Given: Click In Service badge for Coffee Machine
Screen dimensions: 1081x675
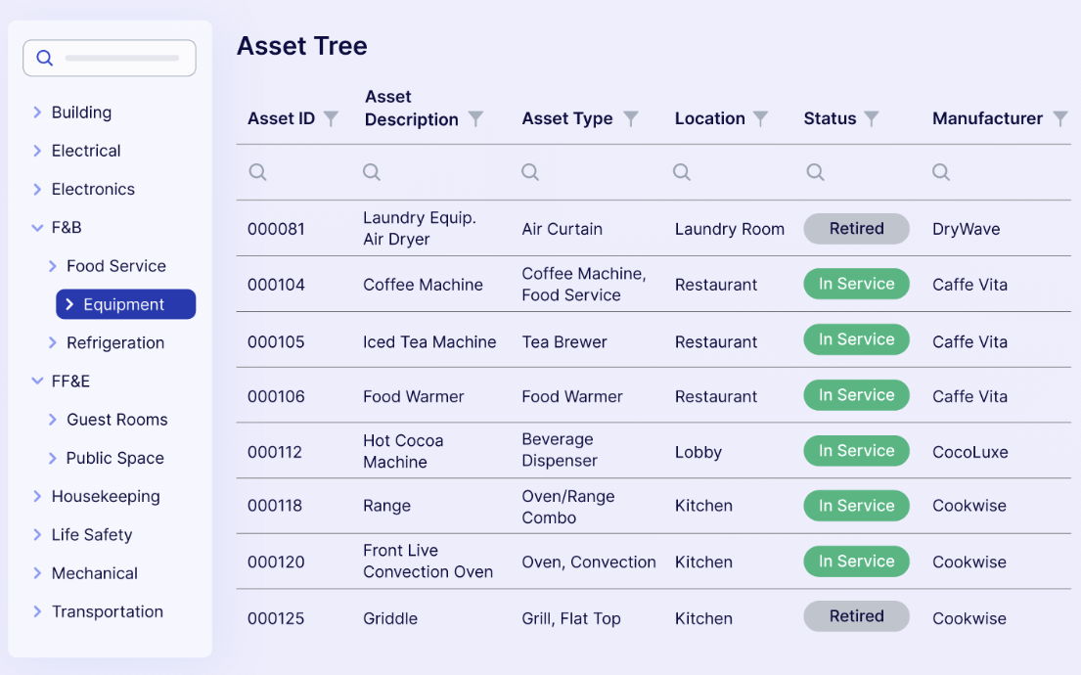Looking at the screenshot, I should pyautogui.click(x=856, y=284).
